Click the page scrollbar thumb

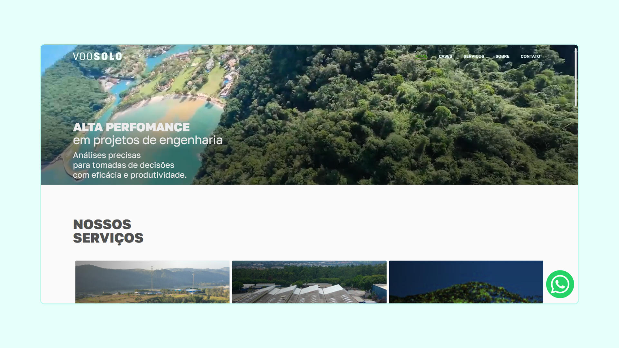click(575, 77)
